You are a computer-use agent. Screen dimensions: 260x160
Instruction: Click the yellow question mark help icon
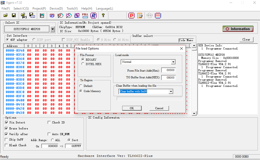103,16
